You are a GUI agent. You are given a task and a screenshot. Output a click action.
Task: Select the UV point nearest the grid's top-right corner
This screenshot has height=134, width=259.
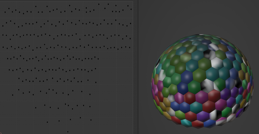pos(128,6)
